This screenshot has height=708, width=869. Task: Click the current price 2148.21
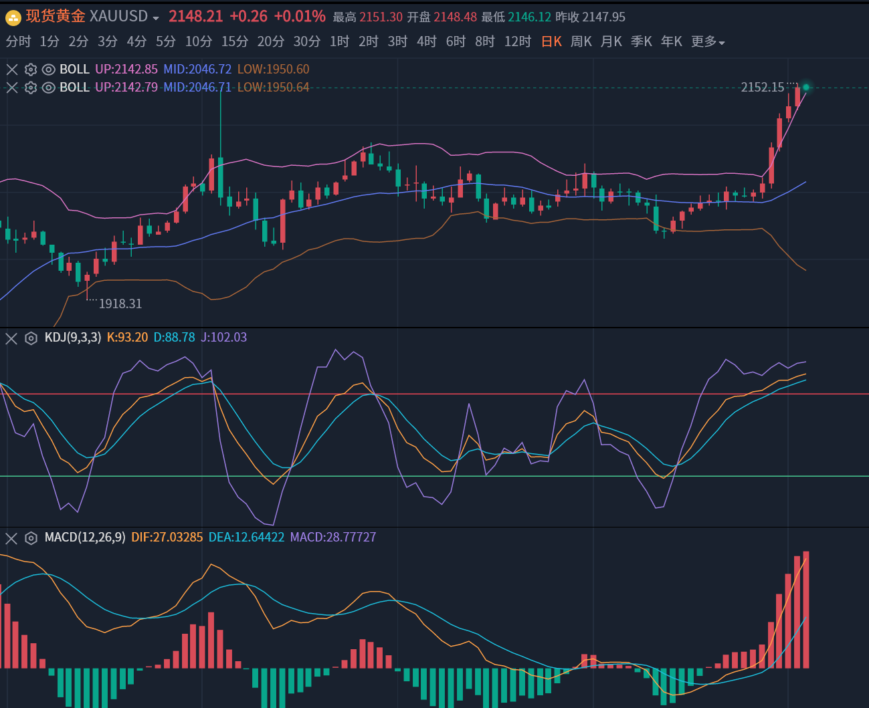coord(195,17)
